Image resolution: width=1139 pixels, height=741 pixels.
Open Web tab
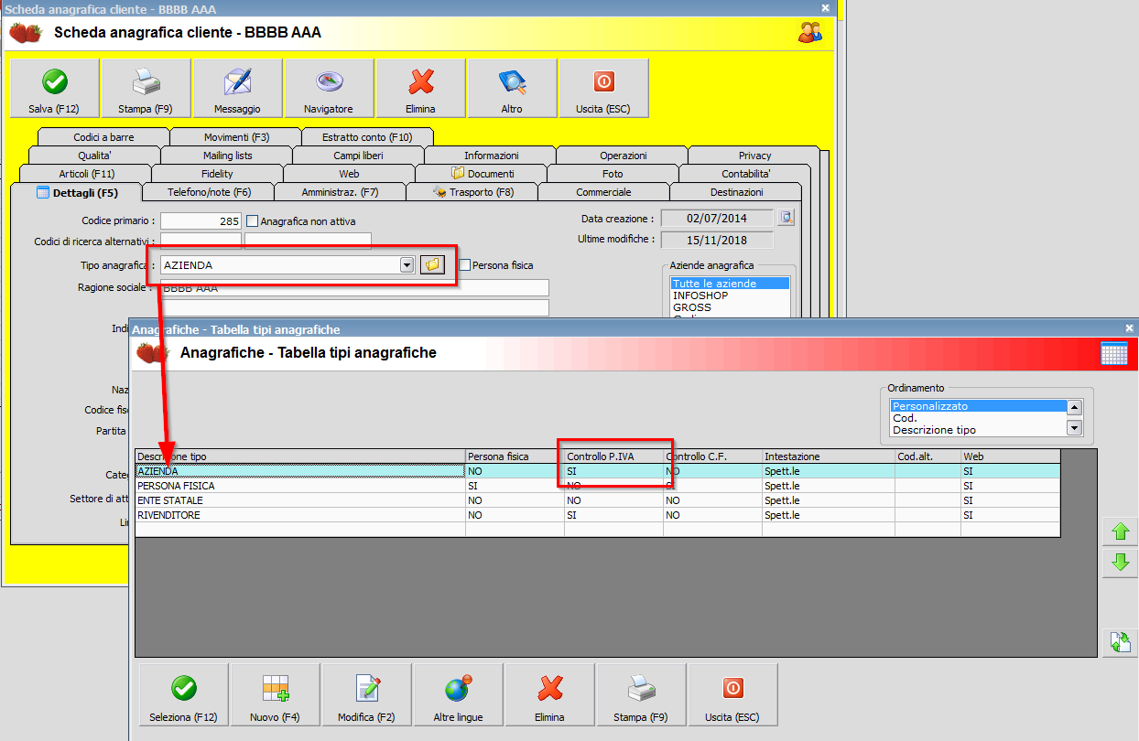(349, 174)
